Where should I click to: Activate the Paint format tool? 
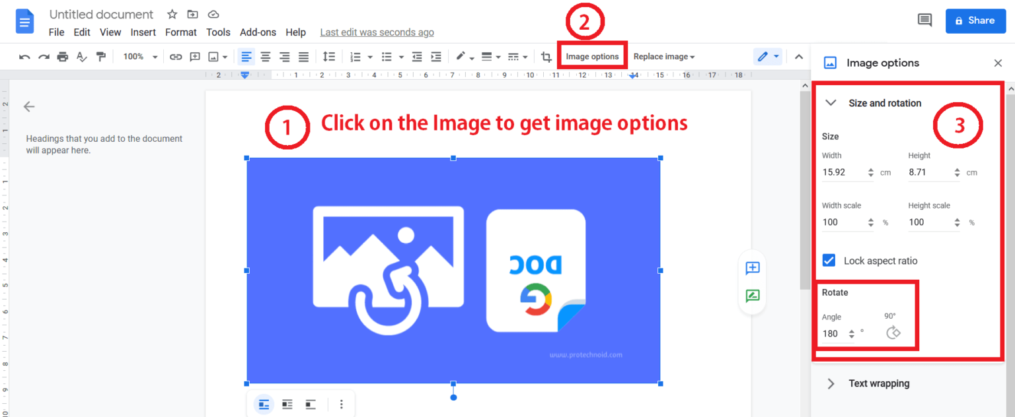(x=100, y=57)
